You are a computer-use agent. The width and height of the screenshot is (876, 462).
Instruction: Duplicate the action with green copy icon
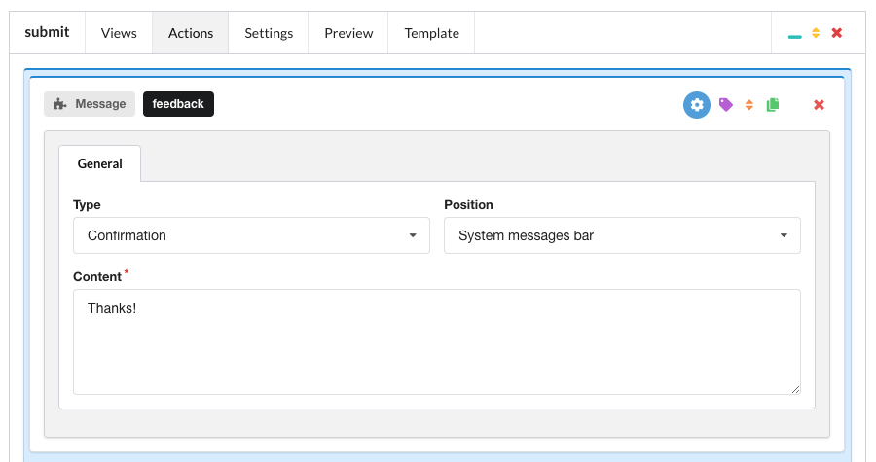(x=773, y=105)
